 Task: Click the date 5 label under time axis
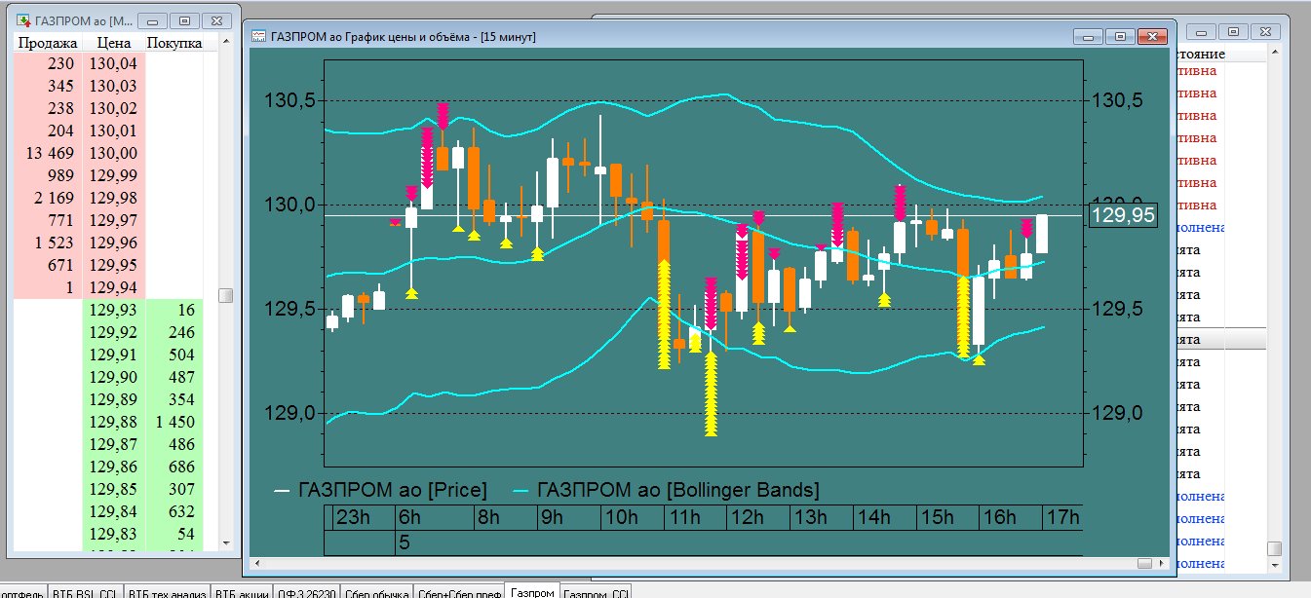point(405,542)
